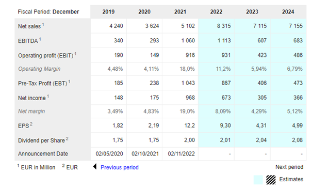
Task: Click the light cyan Estimates legend swatch
Action: click(x=258, y=180)
